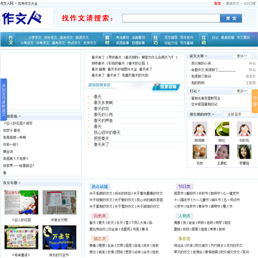Click the 作文人 site logo

click(x=21, y=18)
